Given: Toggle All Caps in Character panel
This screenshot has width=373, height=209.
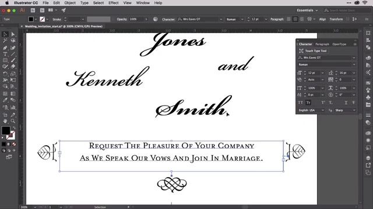Looking at the screenshot, I should 301,103.
